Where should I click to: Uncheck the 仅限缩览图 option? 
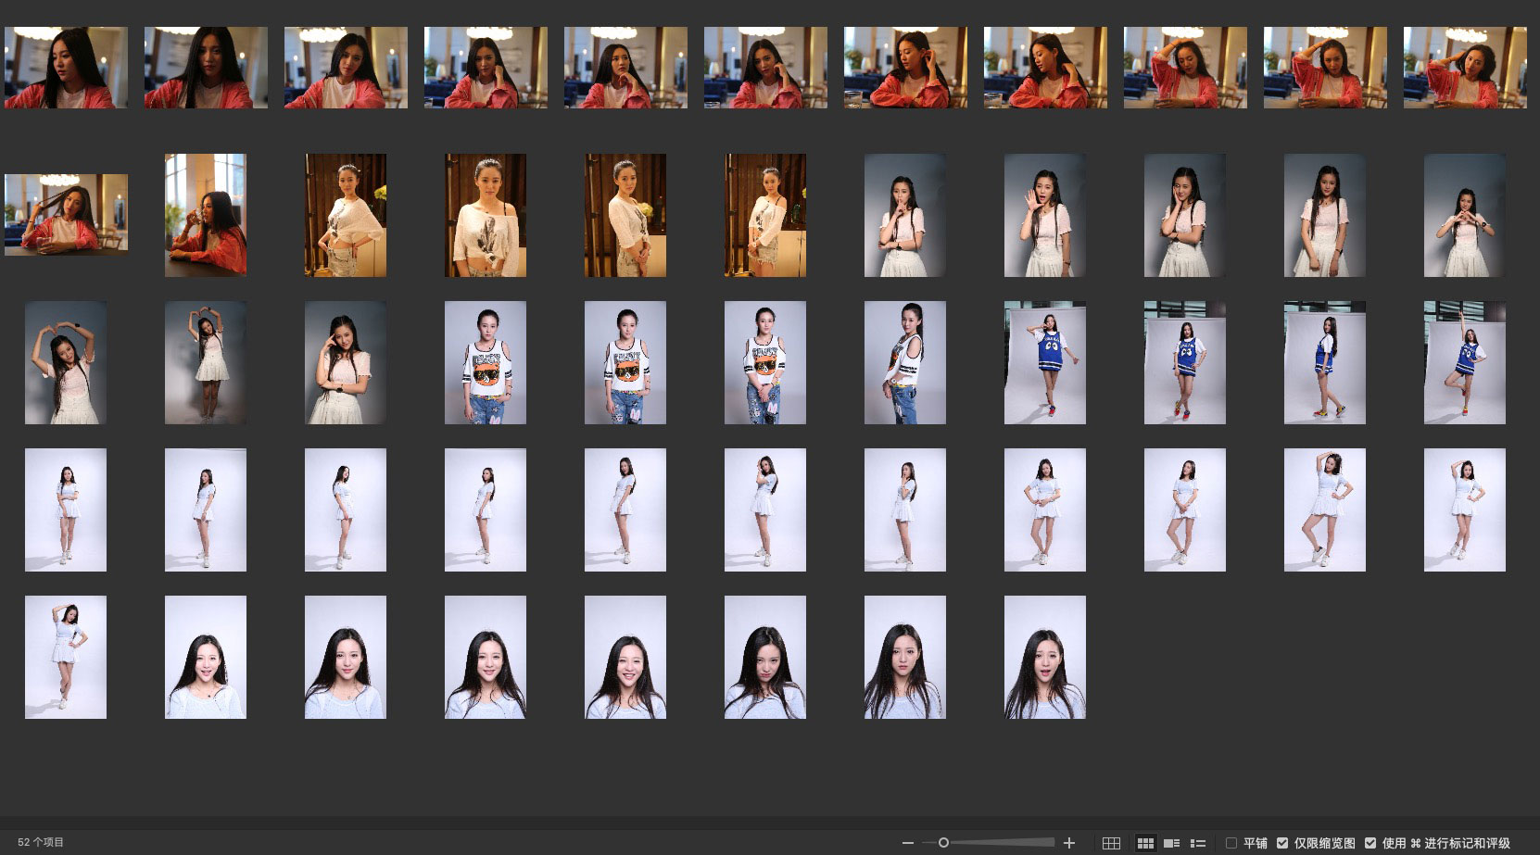click(1282, 843)
